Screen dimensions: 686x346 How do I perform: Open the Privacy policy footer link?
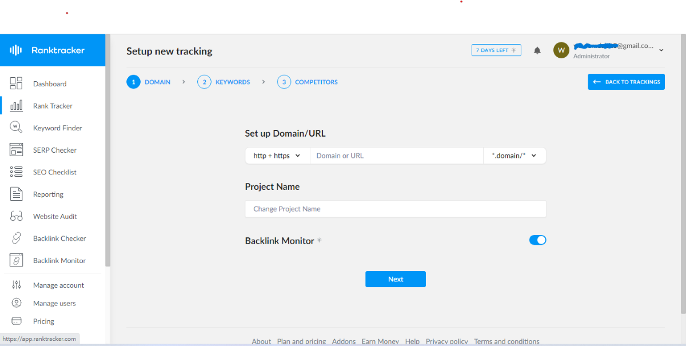446,341
